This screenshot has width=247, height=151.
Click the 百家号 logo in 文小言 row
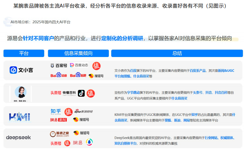click(59, 66)
